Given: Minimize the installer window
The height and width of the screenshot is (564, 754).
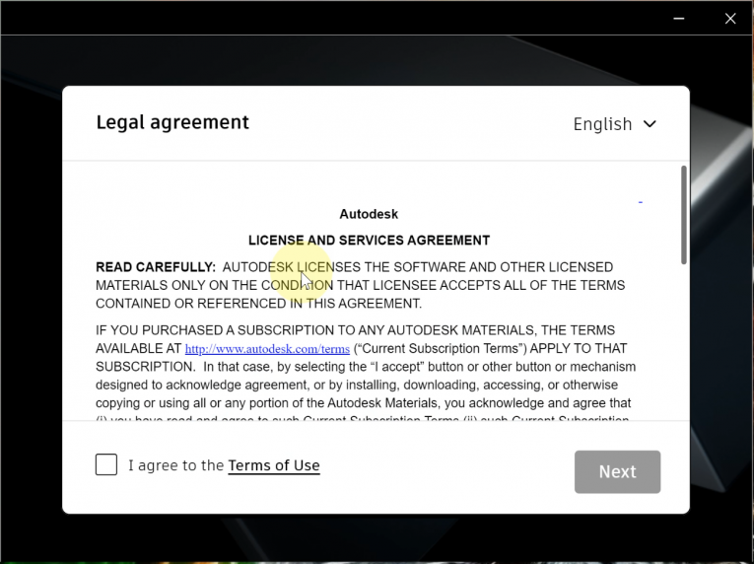Looking at the screenshot, I should [679, 19].
